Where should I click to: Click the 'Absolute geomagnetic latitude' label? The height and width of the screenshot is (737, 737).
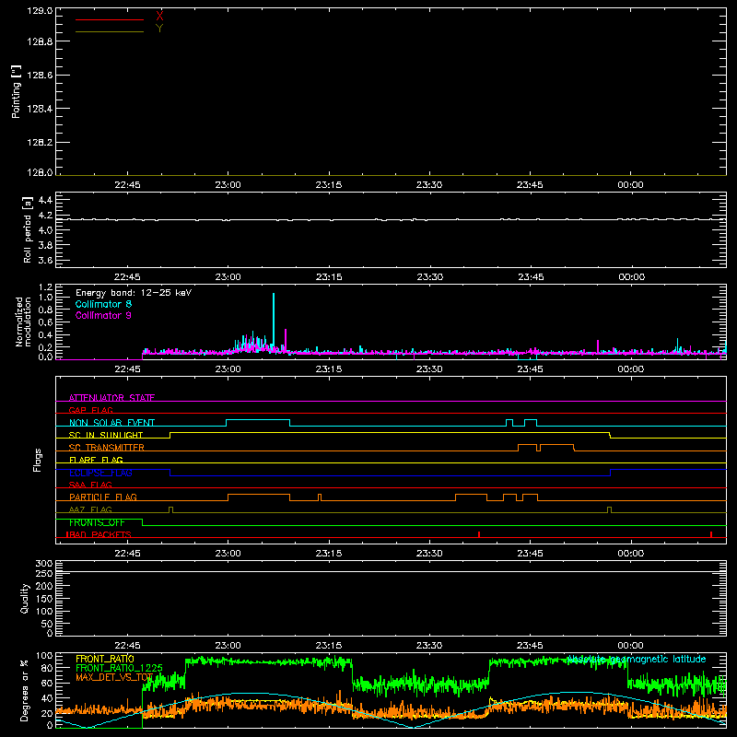click(637, 659)
